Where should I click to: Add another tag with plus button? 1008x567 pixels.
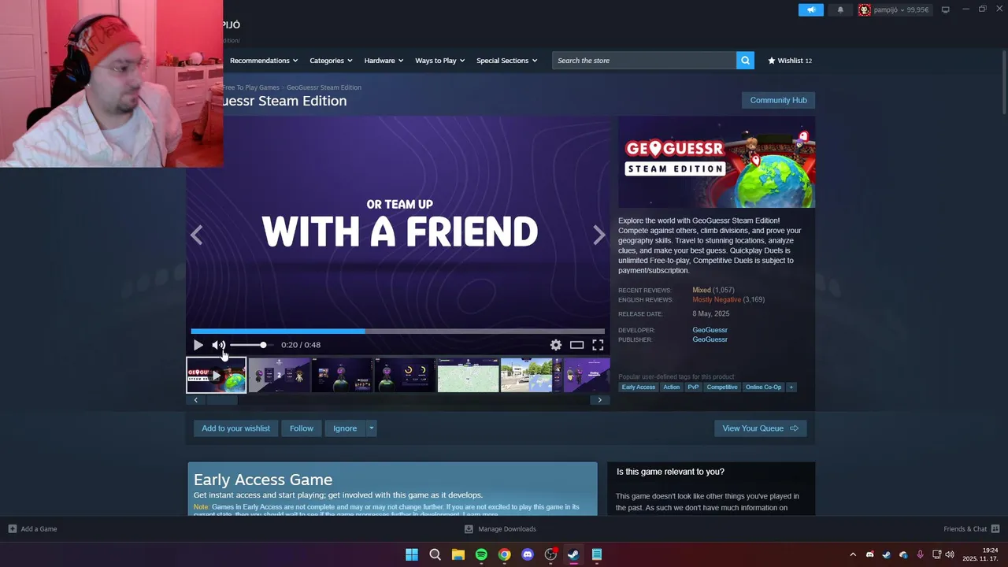point(791,387)
